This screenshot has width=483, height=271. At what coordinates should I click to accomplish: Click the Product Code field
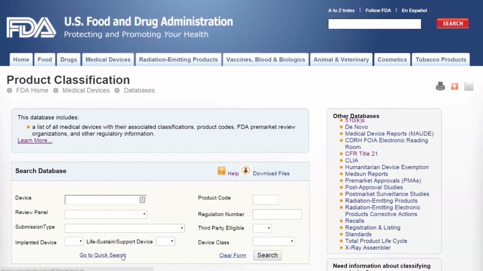(265, 200)
